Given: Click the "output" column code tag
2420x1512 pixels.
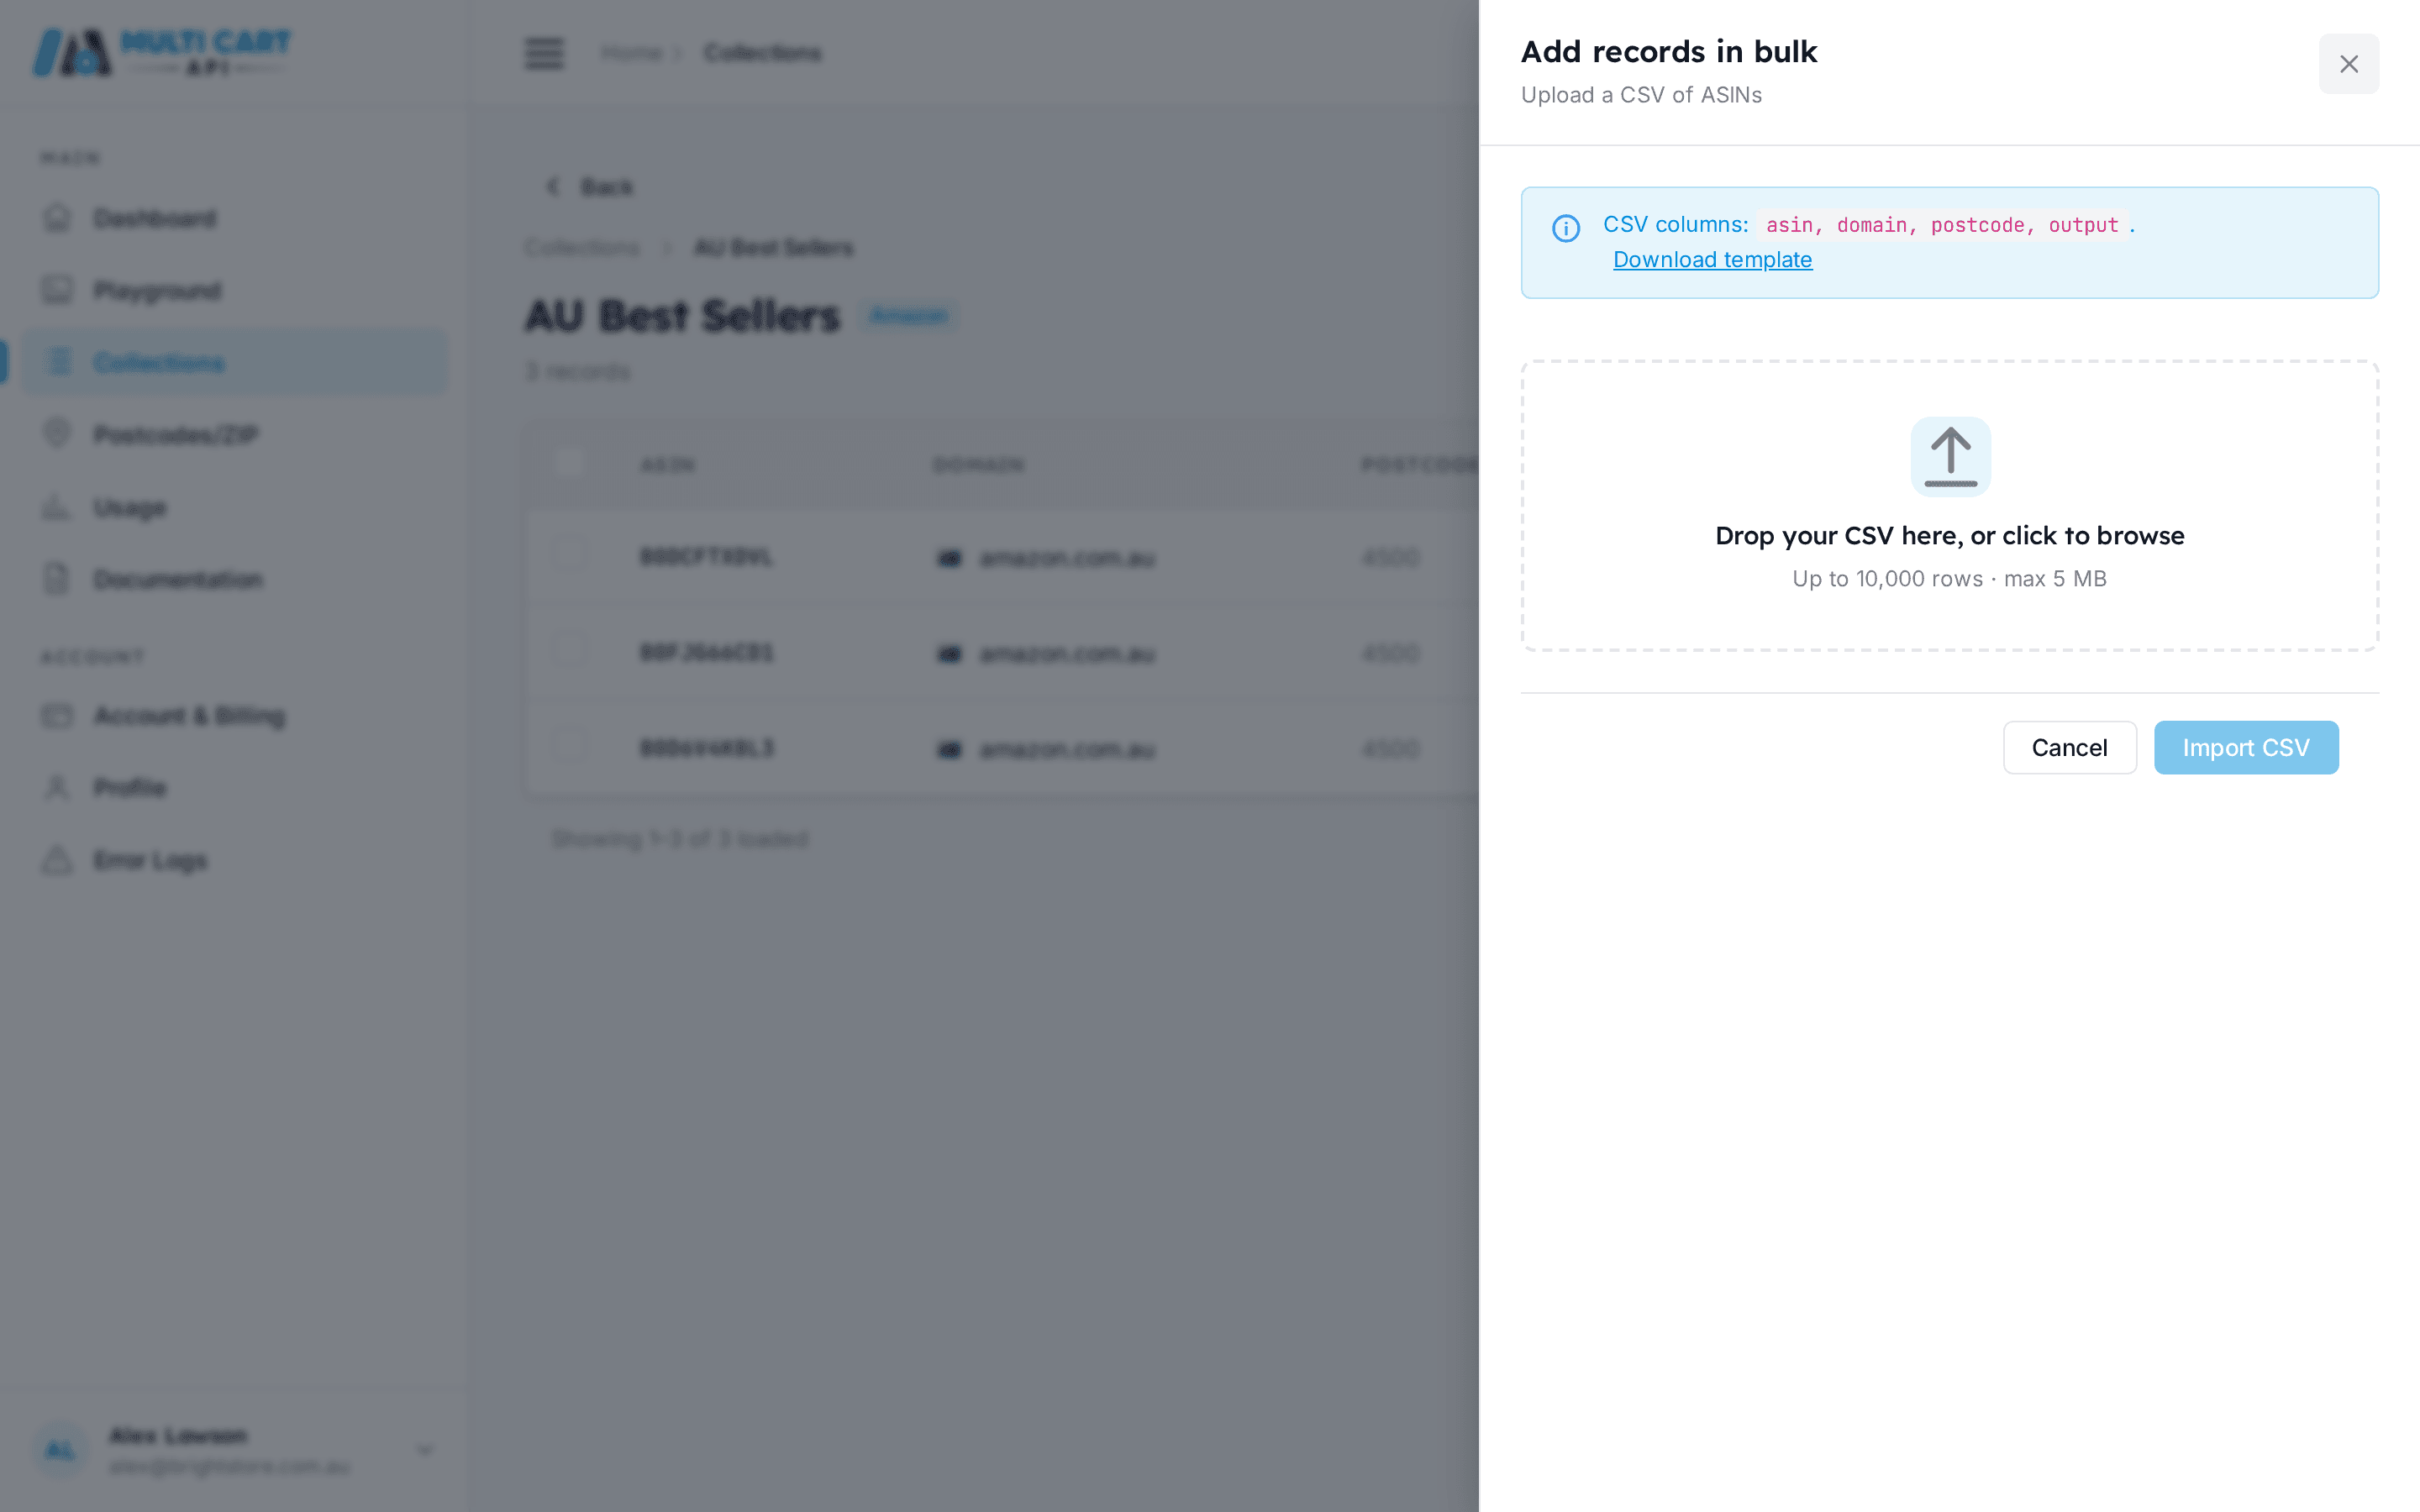Looking at the screenshot, I should click(2083, 225).
